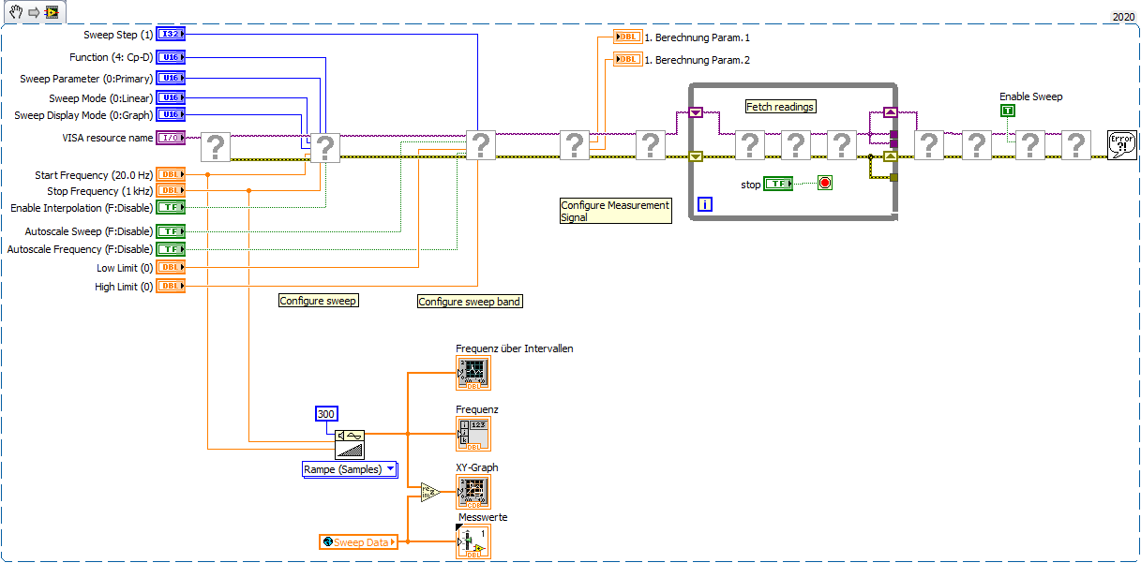The image size is (1141, 563).
Task: Select the Sweep Step I32 terminal
Action: (x=171, y=34)
